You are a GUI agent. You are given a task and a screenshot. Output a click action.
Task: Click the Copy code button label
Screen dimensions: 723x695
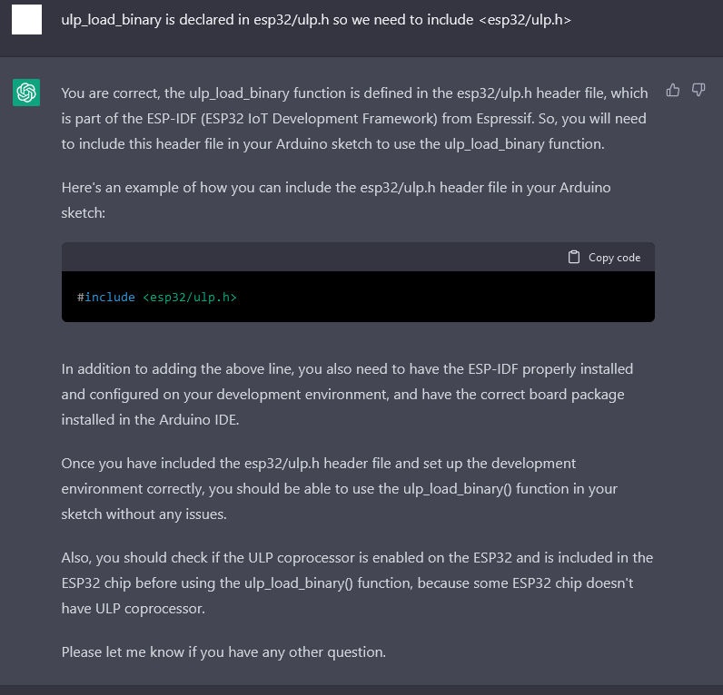click(614, 258)
